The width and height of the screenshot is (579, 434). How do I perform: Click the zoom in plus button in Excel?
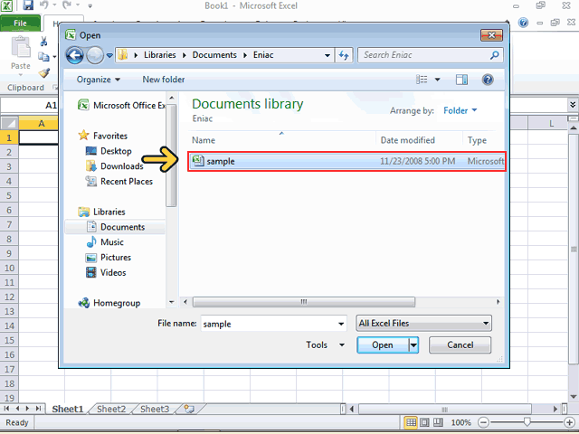click(x=569, y=422)
